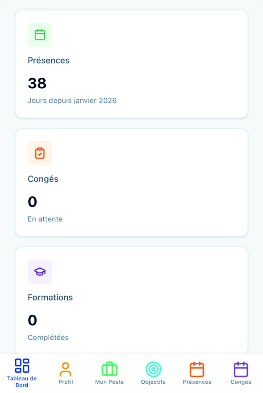The width and height of the screenshot is (263, 393).
Task: Go to the Mon Poste tab label
Action: click(x=109, y=382)
